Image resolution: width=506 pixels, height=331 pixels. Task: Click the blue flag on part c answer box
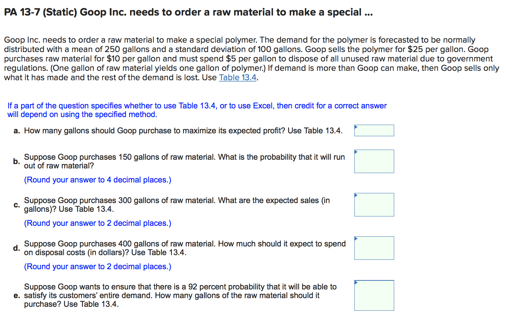[x=357, y=195]
